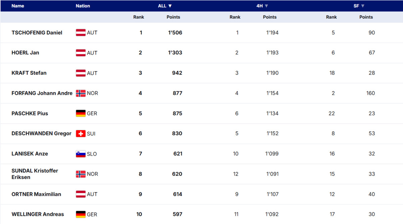This screenshot has height=224, width=403.
Task: Click German flag beside Paschke Pius
Action: click(81, 114)
